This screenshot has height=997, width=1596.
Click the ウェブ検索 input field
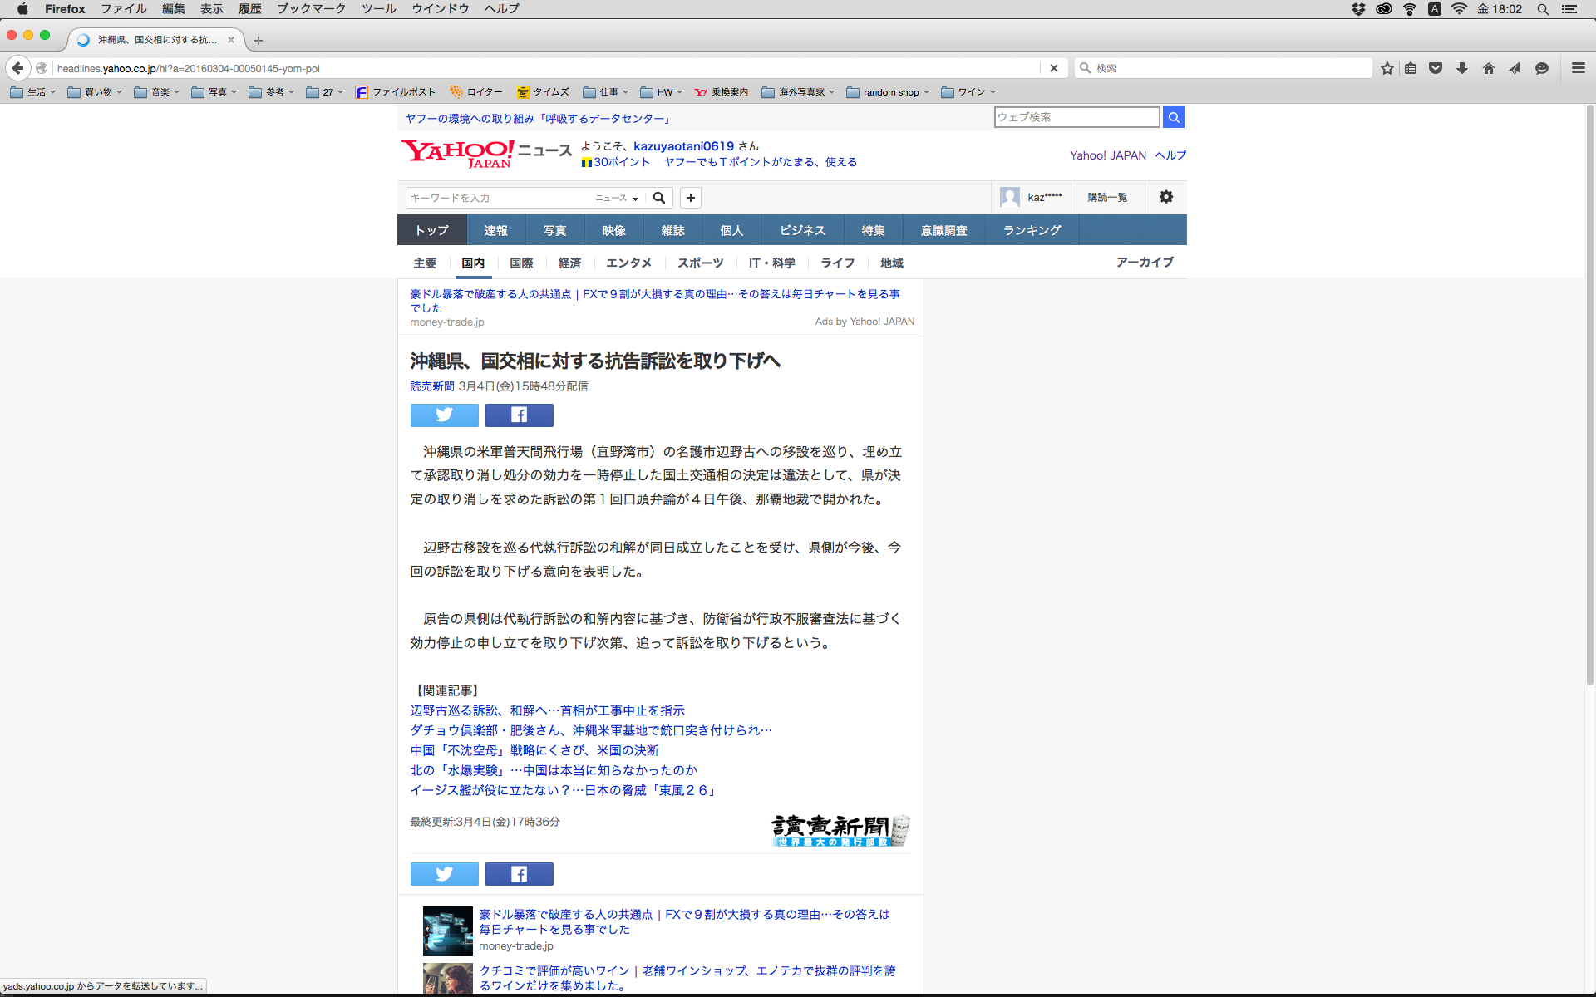click(x=1076, y=117)
